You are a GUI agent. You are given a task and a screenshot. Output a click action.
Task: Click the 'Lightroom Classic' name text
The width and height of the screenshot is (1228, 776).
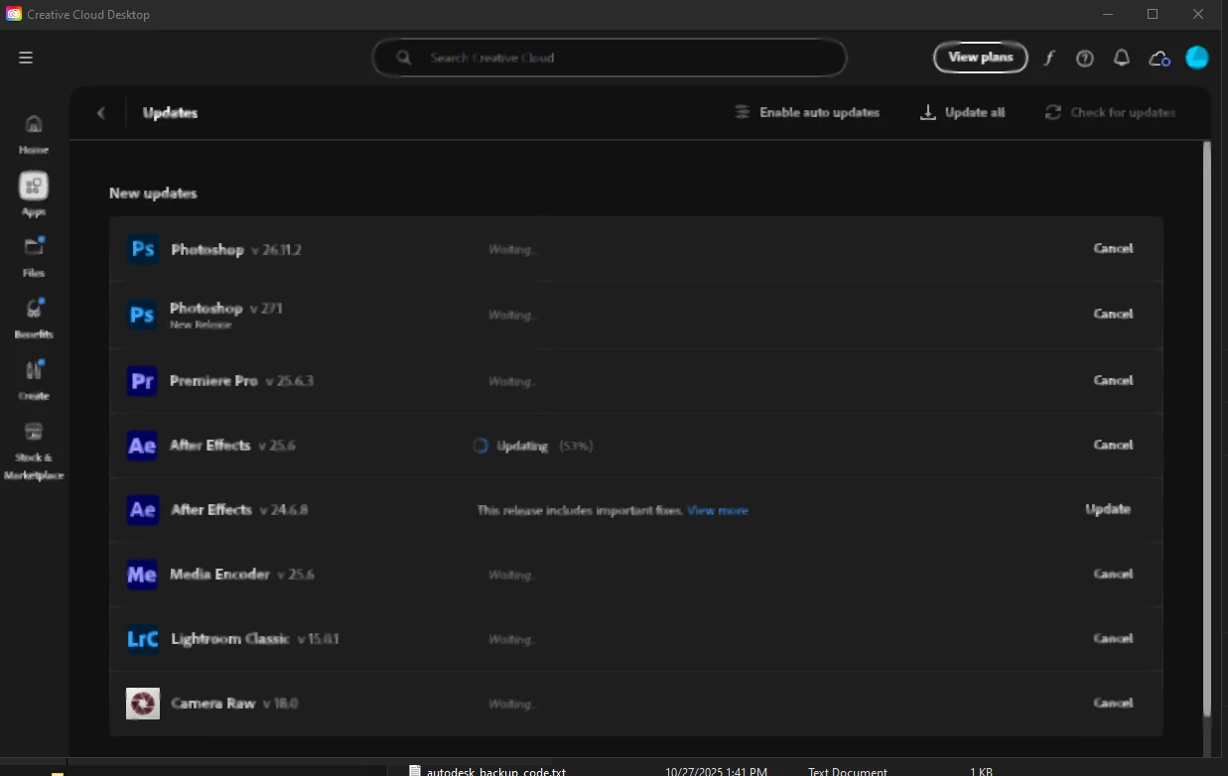pyautogui.click(x=230, y=639)
